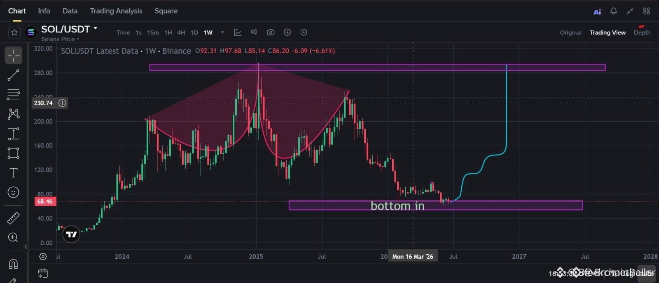Select the 1W timeframe
The width and height of the screenshot is (659, 283).
[x=208, y=32]
